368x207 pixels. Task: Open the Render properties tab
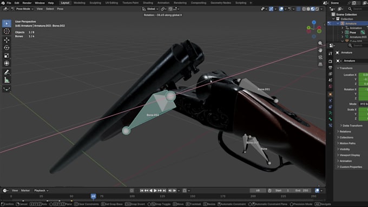331,61
